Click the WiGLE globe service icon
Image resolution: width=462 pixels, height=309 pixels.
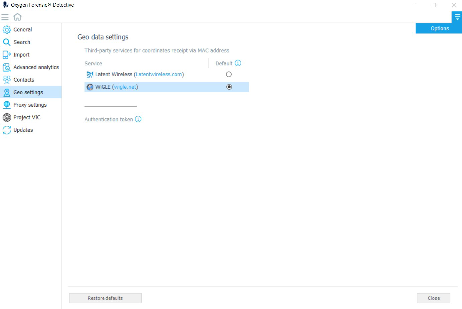[90, 87]
